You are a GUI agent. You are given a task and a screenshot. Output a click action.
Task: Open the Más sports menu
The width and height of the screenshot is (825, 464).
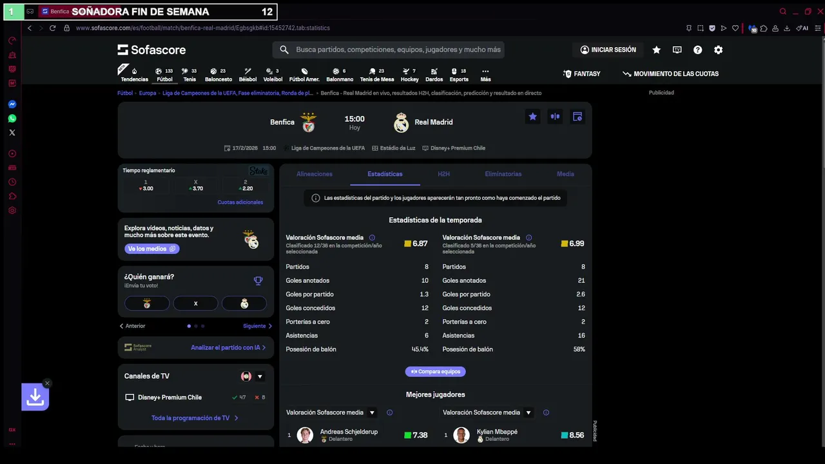pos(485,75)
